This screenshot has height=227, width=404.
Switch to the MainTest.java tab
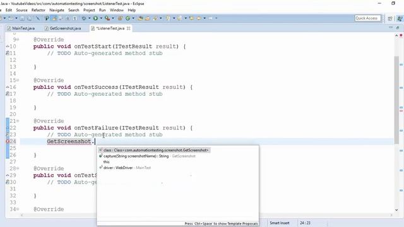pos(21,28)
